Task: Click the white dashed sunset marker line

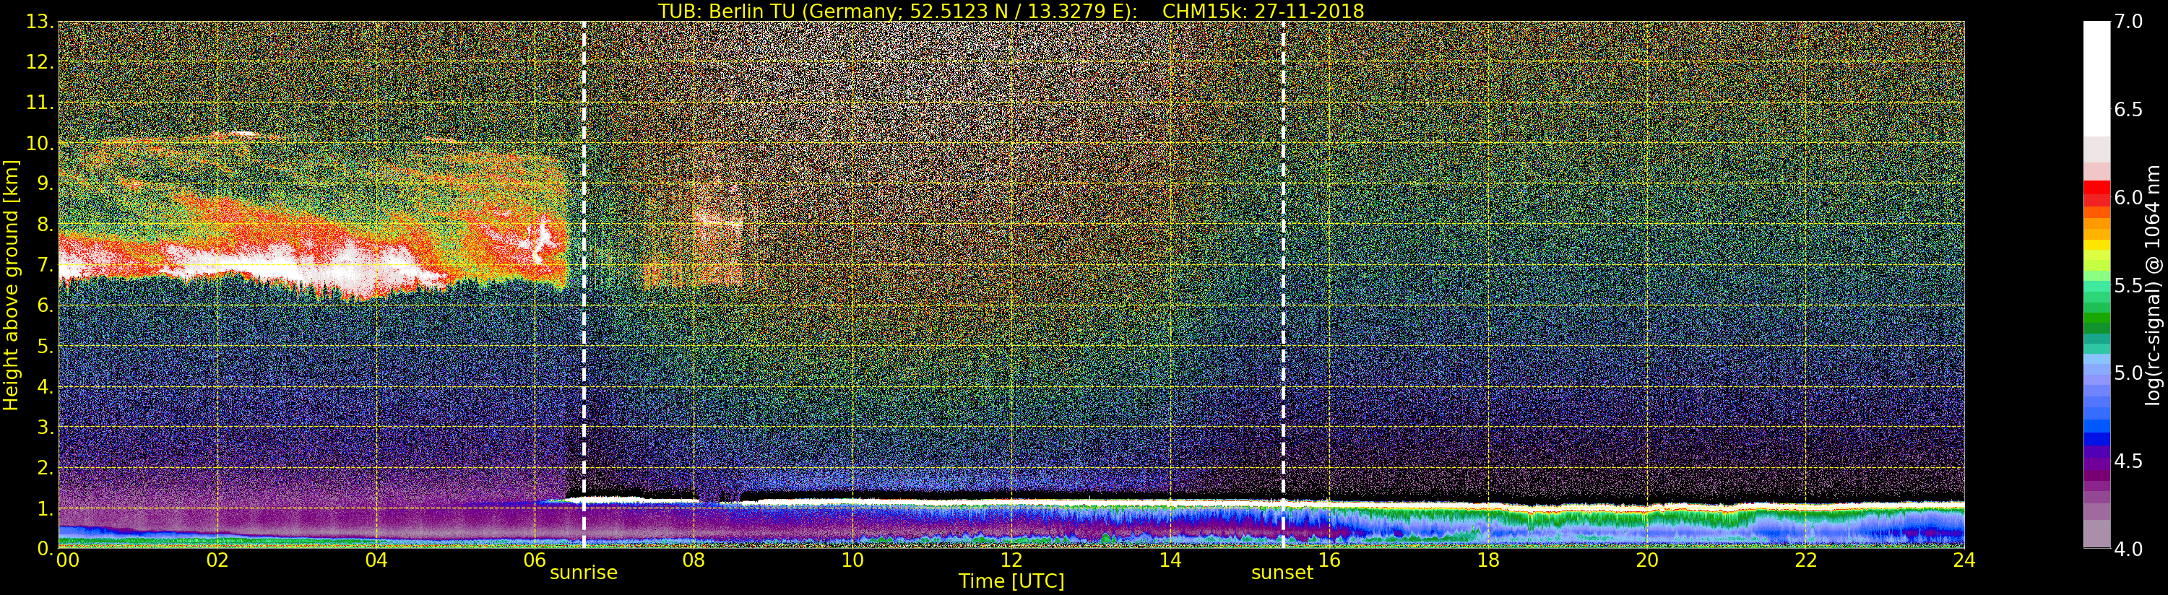Action: pos(1282,285)
